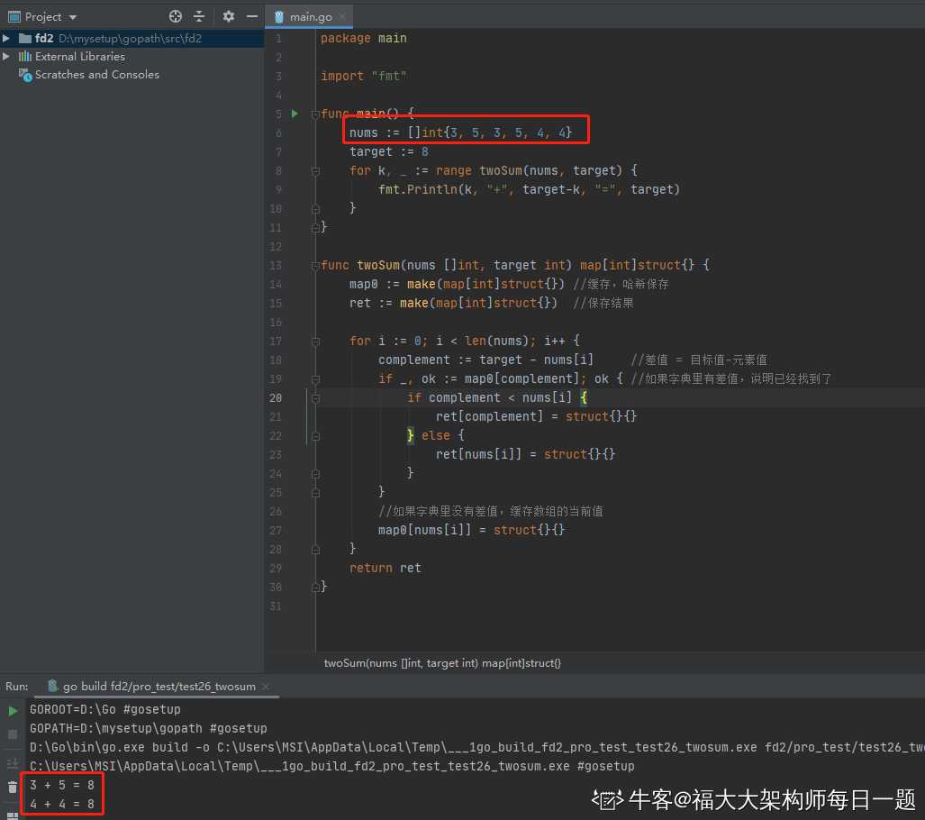
Task: Click the GOROOT console output line
Action: tap(105, 709)
